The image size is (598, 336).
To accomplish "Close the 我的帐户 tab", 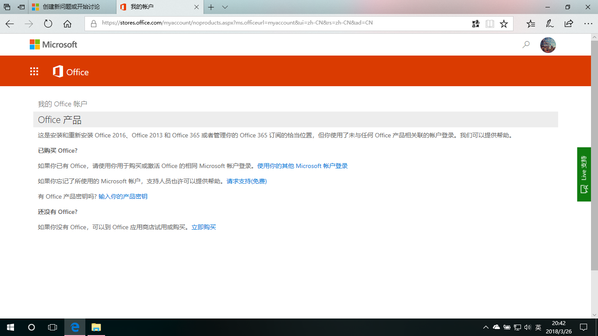I will tap(196, 7).
